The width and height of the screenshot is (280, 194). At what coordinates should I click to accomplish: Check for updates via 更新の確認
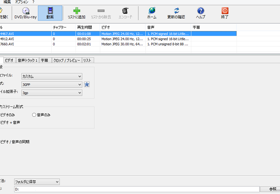pyautogui.click(x=176, y=13)
